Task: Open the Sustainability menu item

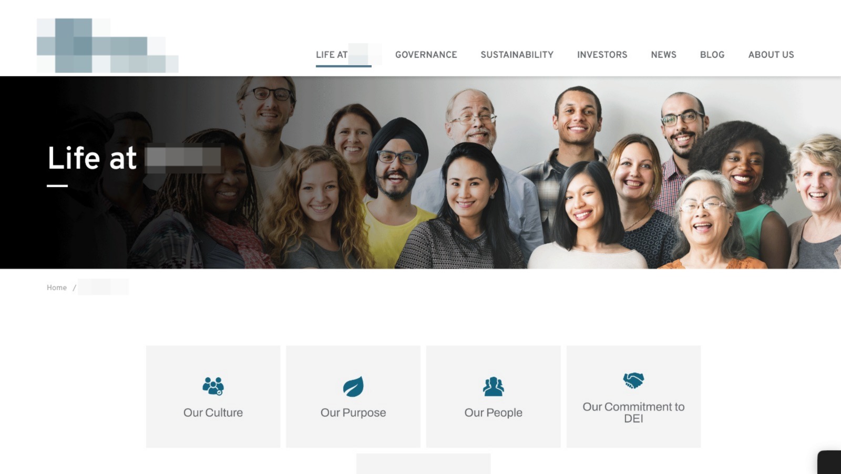Action: [x=517, y=55]
